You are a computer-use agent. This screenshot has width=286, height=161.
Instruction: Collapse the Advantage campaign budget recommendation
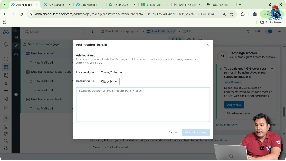click(x=272, y=69)
